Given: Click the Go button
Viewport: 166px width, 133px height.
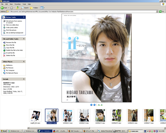Looking at the screenshot, I should coord(161,11).
